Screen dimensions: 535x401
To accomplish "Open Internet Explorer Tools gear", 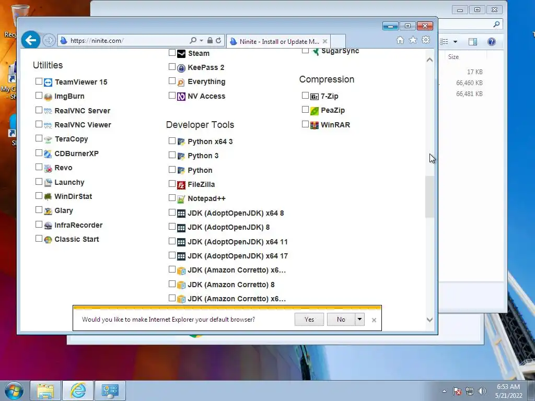I will click(426, 40).
